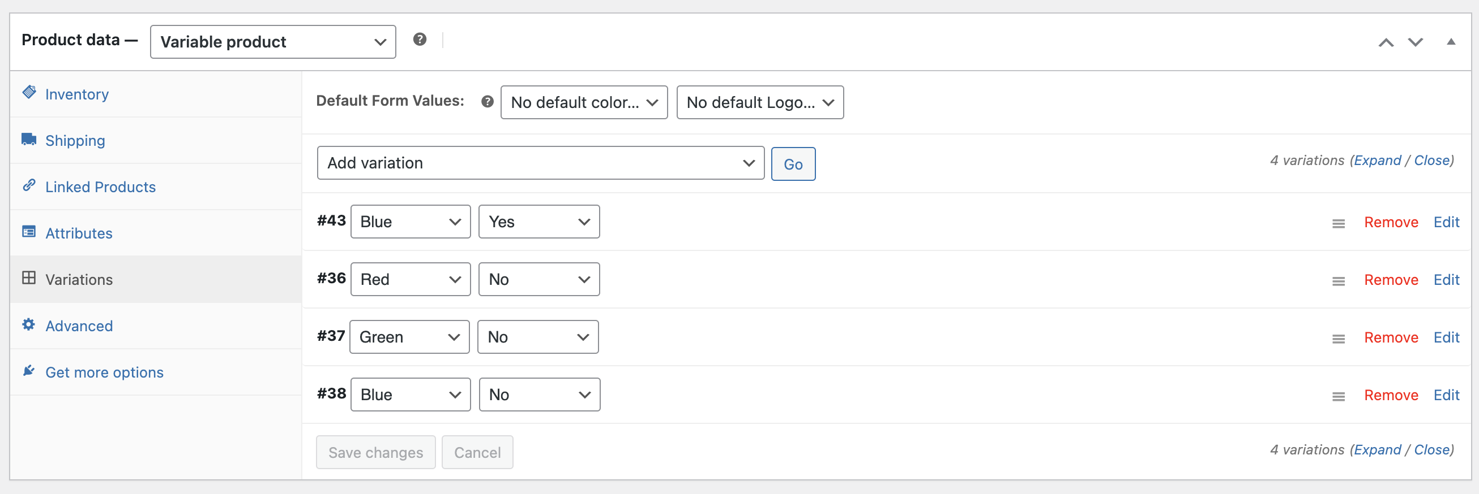Click the Save changes button
Viewport: 1479px width, 494px height.
point(375,453)
